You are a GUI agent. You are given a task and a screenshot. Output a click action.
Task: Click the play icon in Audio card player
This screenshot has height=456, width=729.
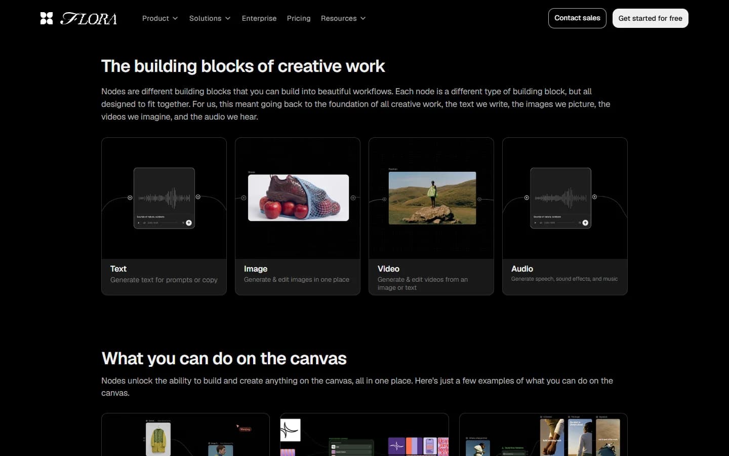(x=535, y=223)
